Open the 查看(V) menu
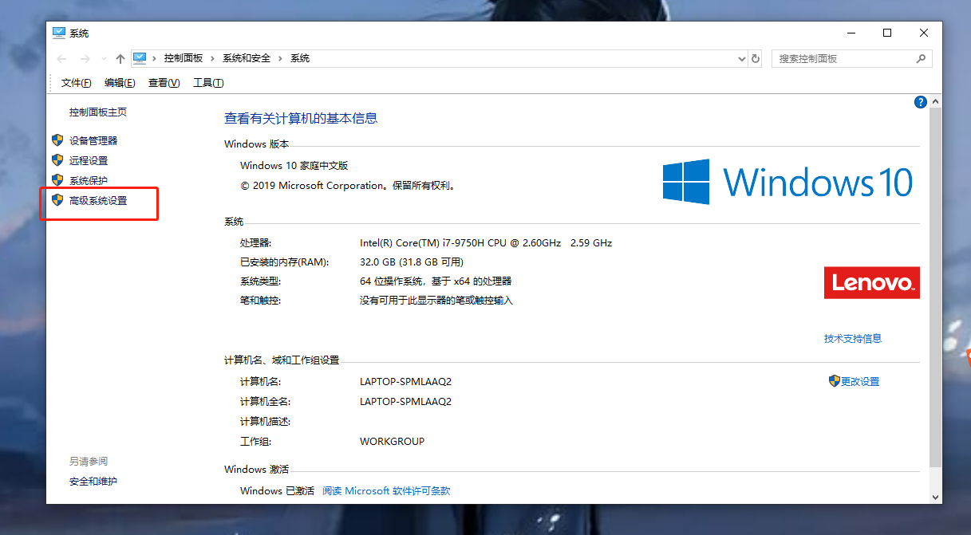The width and height of the screenshot is (971, 535). 164,83
